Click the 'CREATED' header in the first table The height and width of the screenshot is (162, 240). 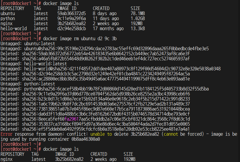point(101,8)
